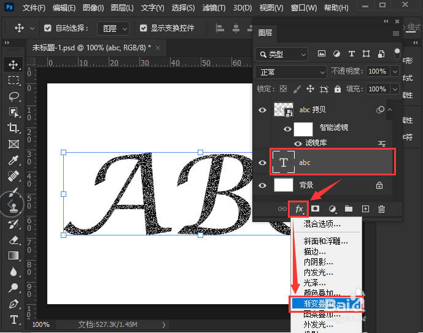Expand the status bar info arrow
The height and width of the screenshot is (333, 423).
tap(163, 325)
